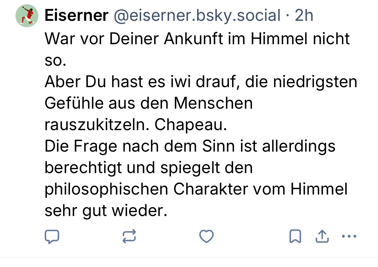Click the line 'War vor Deiner Ankunft'
Viewport: 378px width, 267px height.
point(197,39)
